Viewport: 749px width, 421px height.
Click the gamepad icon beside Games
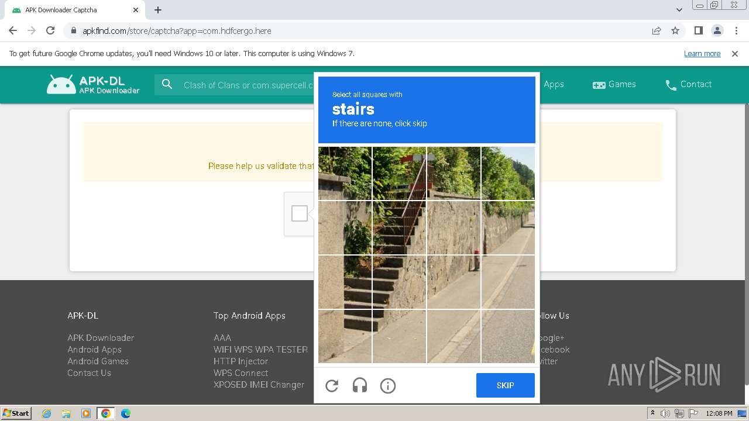click(599, 85)
